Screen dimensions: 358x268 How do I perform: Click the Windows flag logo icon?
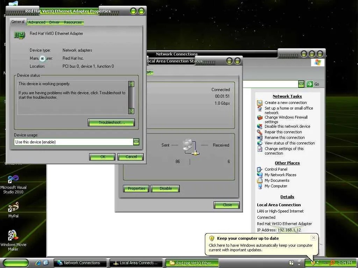(x=317, y=62)
